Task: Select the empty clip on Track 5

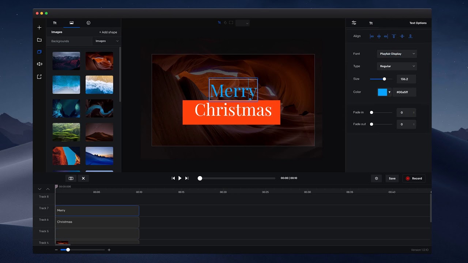Action: [x=97, y=234]
